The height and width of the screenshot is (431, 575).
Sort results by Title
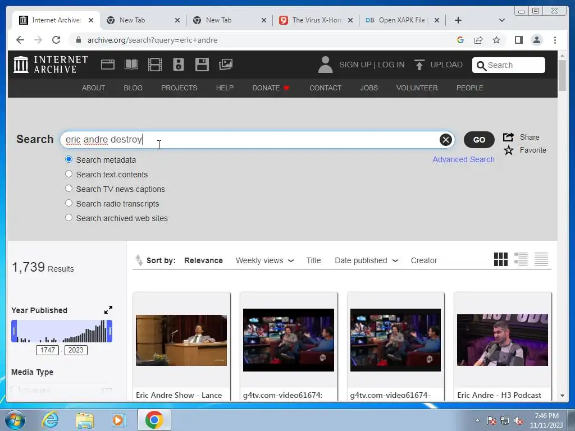coord(313,260)
